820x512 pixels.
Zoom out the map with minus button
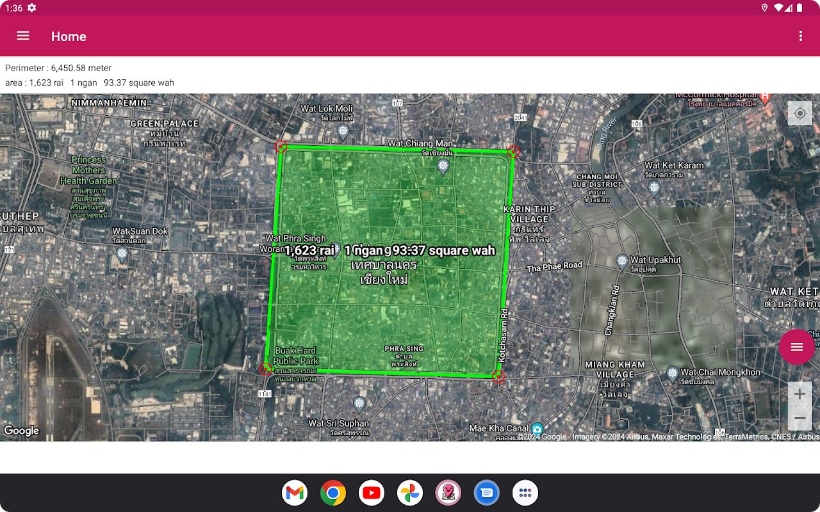tap(799, 418)
